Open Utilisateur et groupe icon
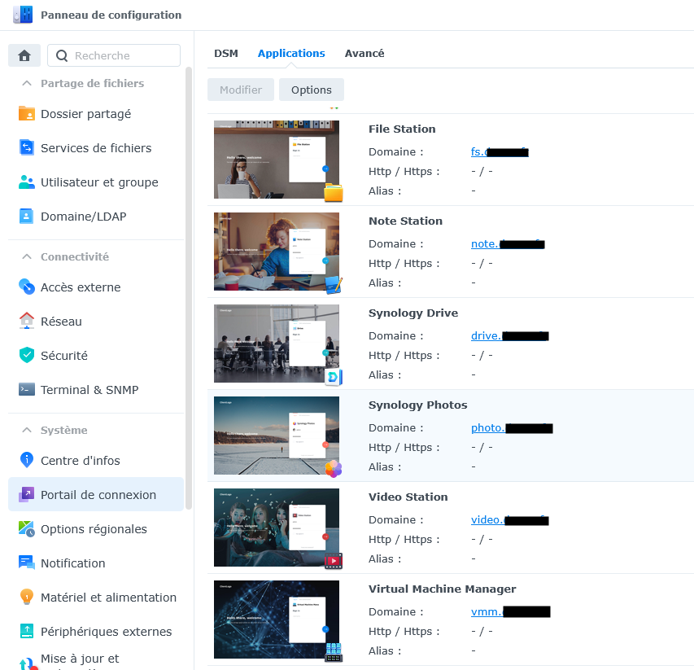This screenshot has width=694, height=670. pos(27,182)
